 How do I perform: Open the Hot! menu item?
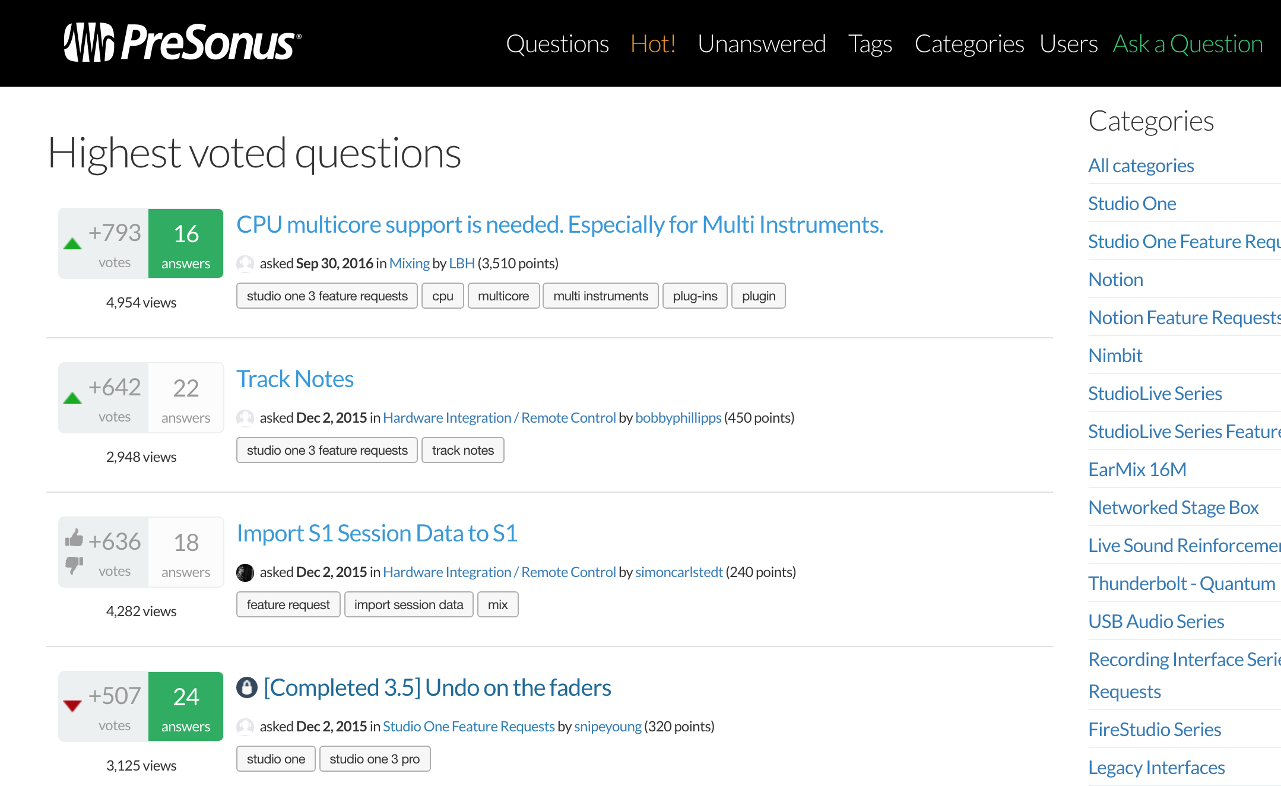point(652,44)
